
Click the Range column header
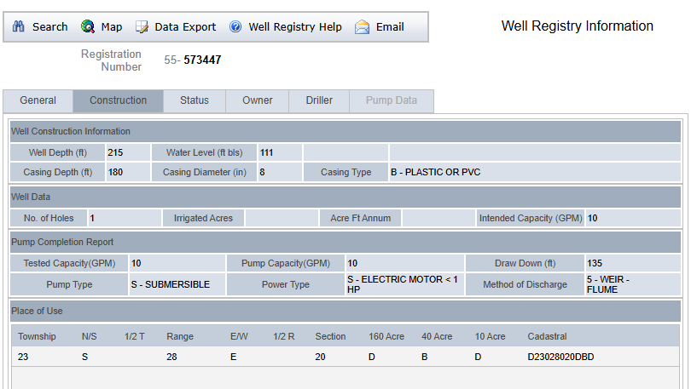point(180,337)
